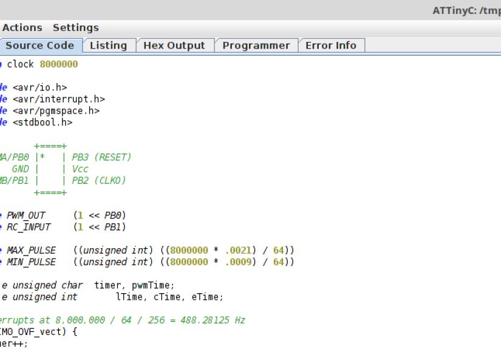Click the <stdbool.h> include line

click(43, 122)
